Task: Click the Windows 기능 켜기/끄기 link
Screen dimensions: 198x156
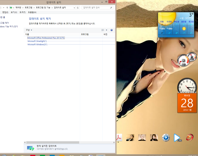Action: (9, 27)
